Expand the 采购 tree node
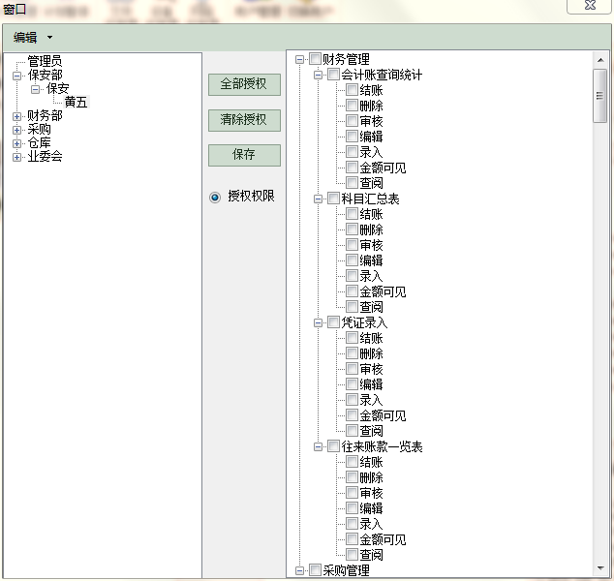614x581 pixels. (16, 130)
